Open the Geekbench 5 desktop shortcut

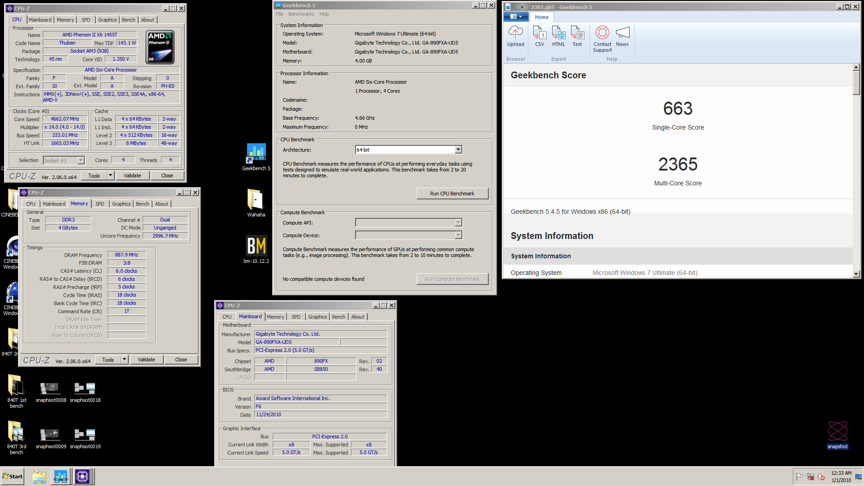tap(256, 157)
